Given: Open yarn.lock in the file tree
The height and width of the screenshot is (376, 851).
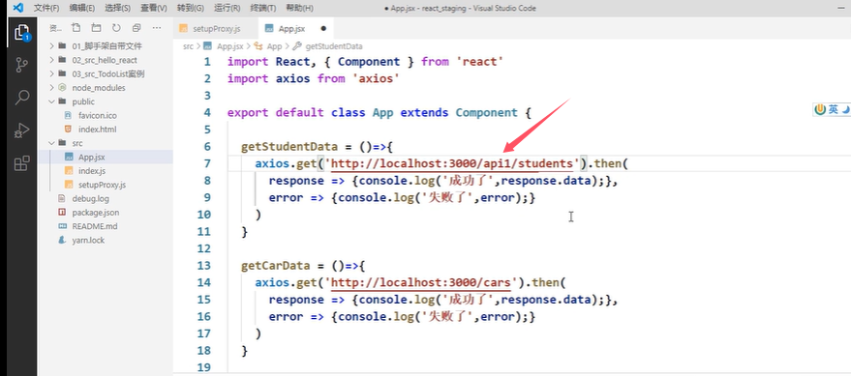Looking at the screenshot, I should (x=88, y=240).
